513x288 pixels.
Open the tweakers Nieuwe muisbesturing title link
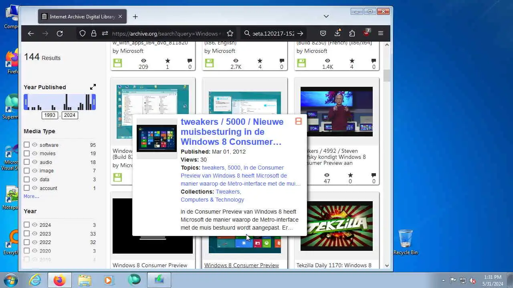[232, 132]
